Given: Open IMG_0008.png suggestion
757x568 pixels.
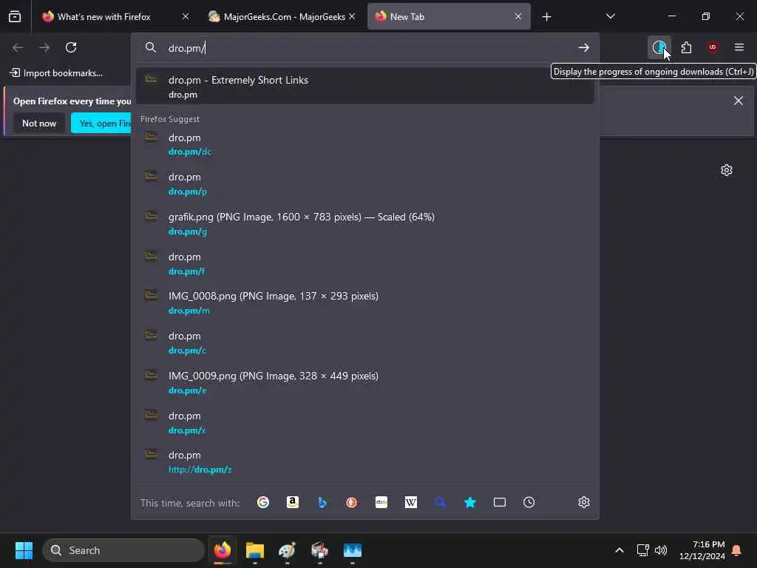Looking at the screenshot, I should (364, 302).
